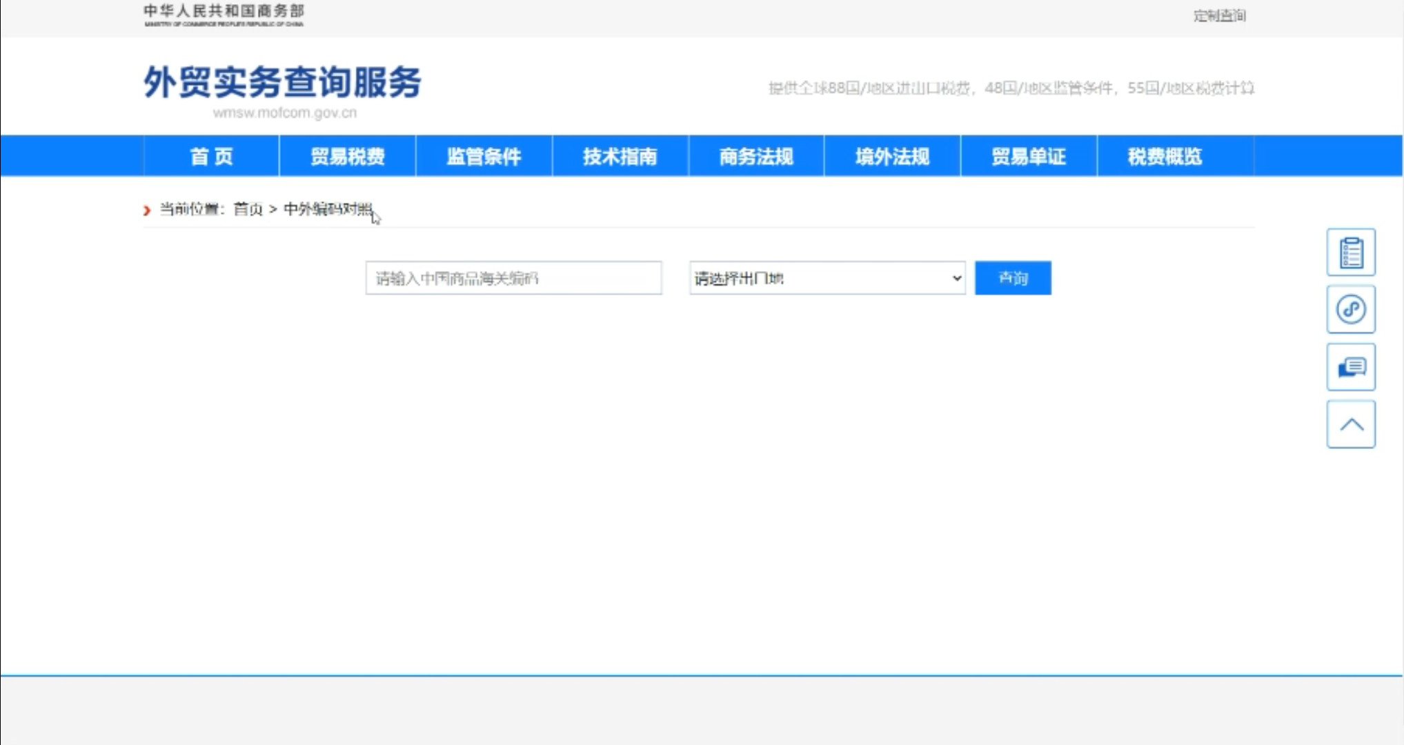Expand the 请选择出口地 dropdown
This screenshot has height=745, width=1404.
pyautogui.click(x=828, y=278)
